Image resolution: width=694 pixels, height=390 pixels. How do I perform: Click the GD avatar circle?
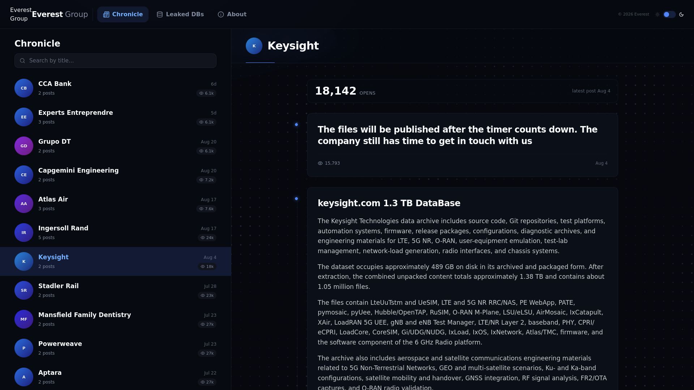coord(24,146)
